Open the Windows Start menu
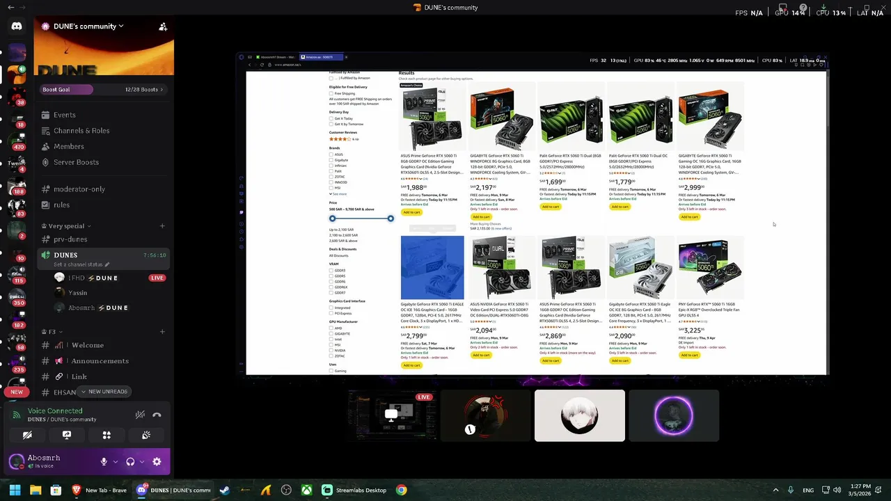 pyautogui.click(x=15, y=490)
